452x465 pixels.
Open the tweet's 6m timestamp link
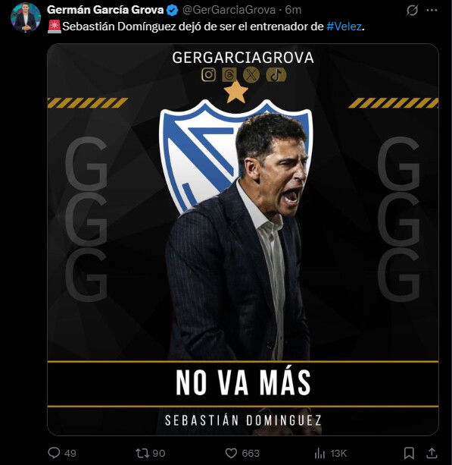point(293,10)
